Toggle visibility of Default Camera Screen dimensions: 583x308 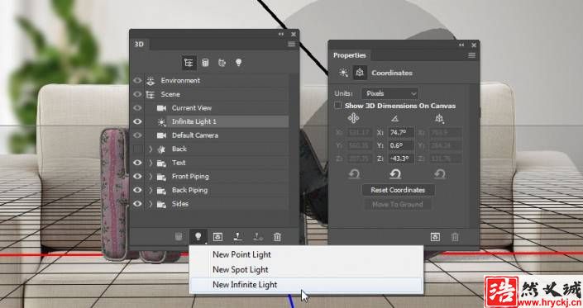coord(137,135)
